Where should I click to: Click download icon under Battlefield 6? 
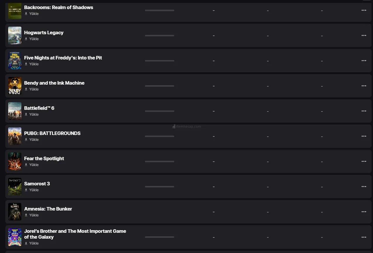point(26,114)
